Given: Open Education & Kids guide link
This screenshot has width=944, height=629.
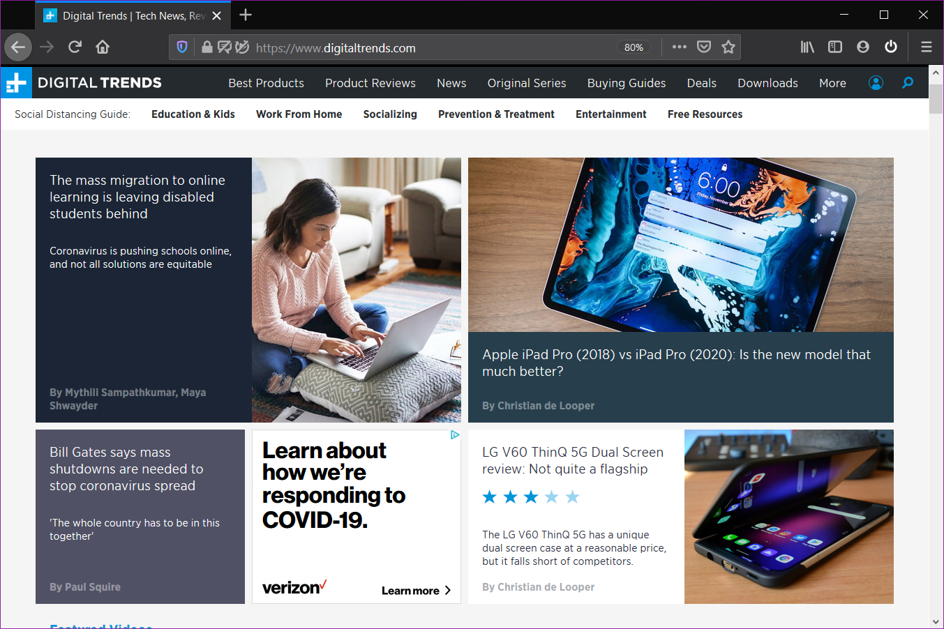Looking at the screenshot, I should point(193,114).
